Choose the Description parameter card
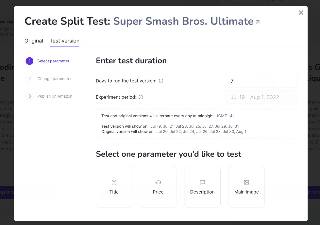The image size is (320, 225). 202,187
